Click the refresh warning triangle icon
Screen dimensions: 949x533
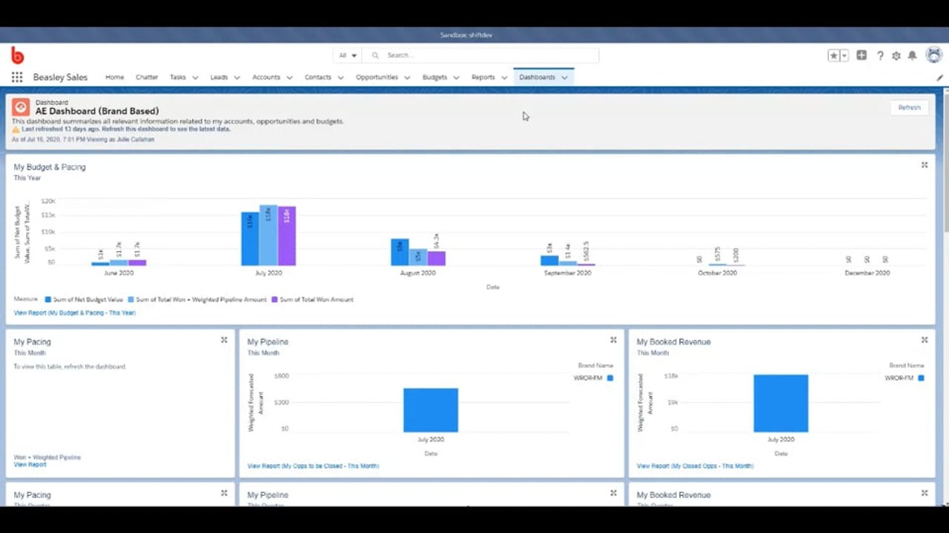(x=16, y=129)
